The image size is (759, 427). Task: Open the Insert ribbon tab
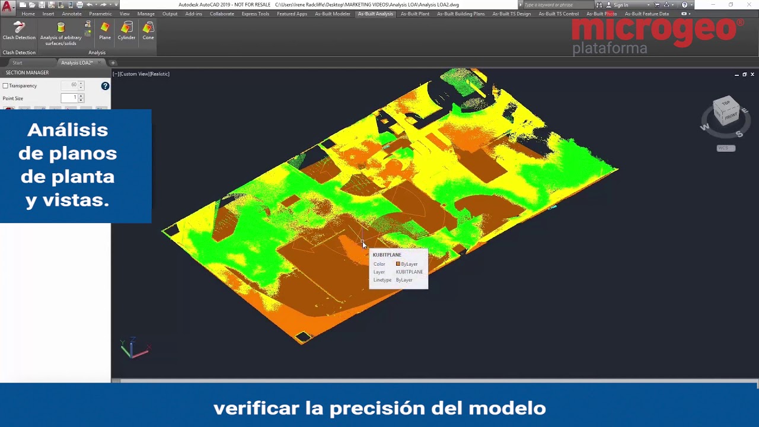click(x=48, y=14)
